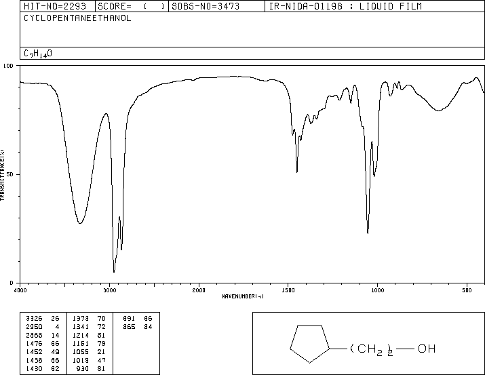485x375 pixels.
Task: Click the HIT-NO=2293 header cell
Action: pyautogui.click(x=58, y=6)
